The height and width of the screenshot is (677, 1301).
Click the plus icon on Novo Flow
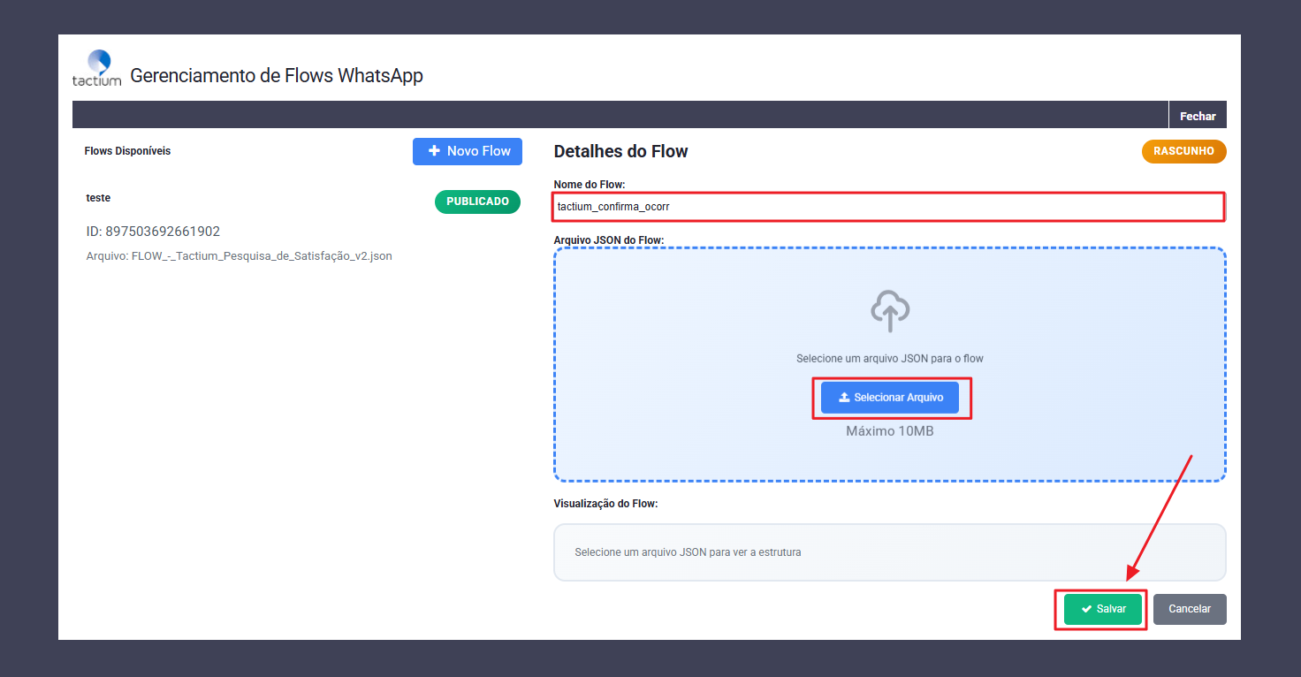(434, 151)
